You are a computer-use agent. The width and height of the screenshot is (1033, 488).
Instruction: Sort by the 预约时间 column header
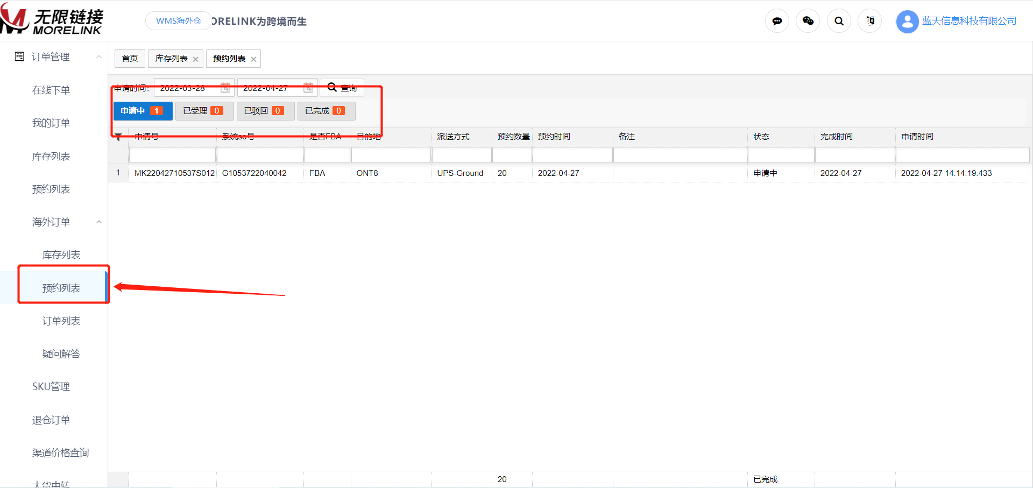point(572,137)
